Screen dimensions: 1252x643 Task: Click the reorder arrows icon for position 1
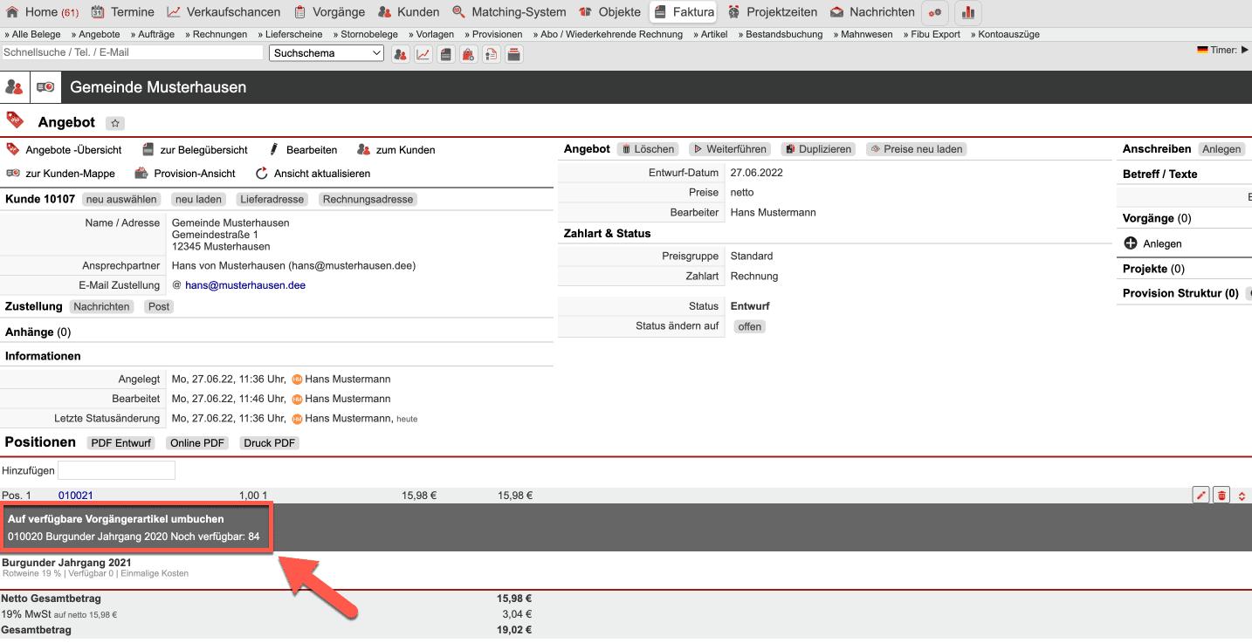[x=1242, y=496]
